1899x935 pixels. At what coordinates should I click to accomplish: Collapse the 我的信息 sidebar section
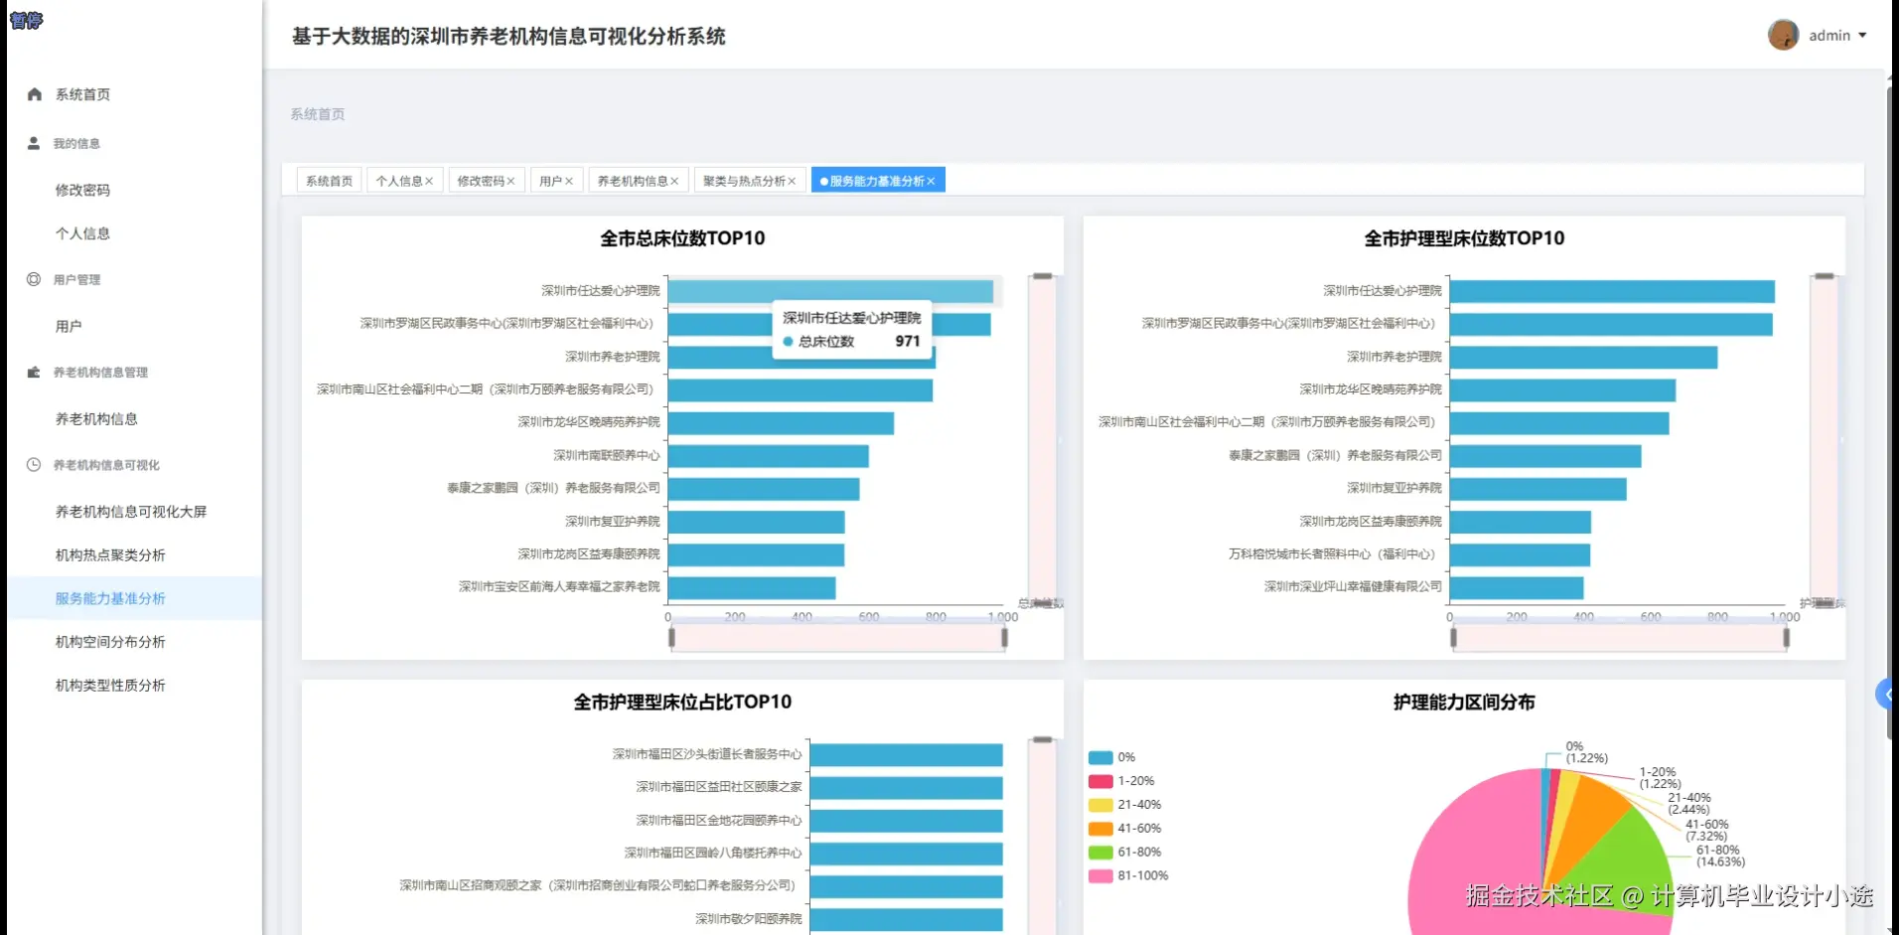tap(77, 142)
